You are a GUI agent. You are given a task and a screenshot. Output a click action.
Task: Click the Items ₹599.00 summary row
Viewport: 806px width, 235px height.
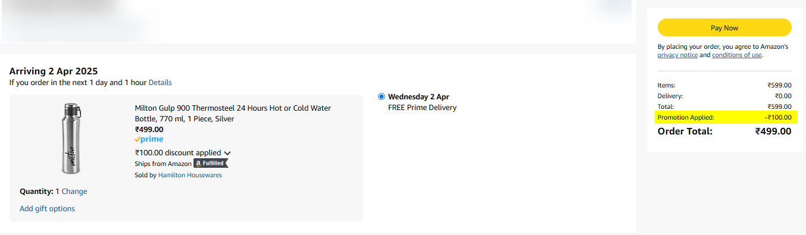(724, 85)
